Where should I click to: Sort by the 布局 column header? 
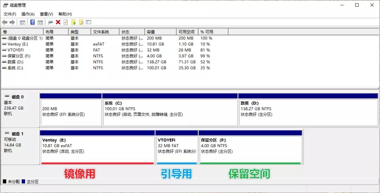coord(56,32)
